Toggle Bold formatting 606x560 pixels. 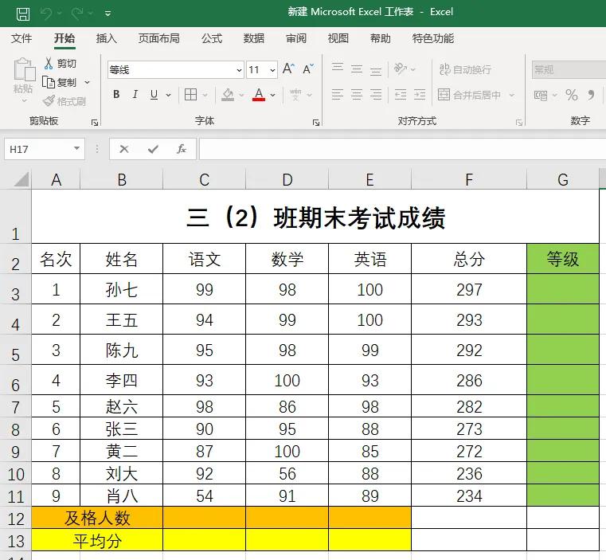click(116, 94)
